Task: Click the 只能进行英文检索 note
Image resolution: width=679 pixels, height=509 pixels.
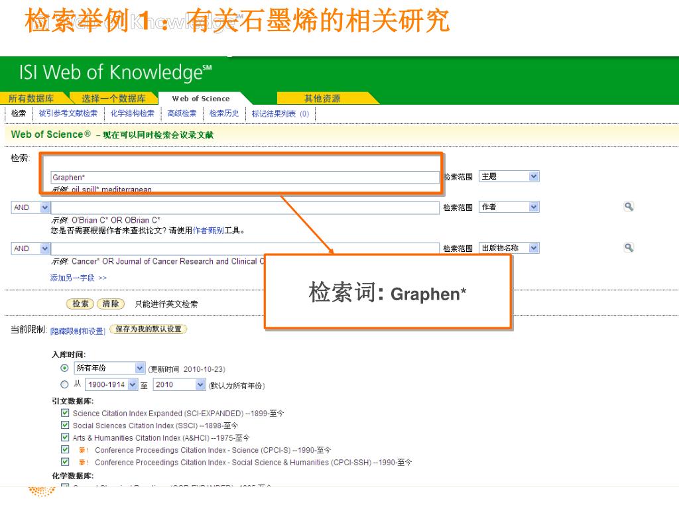Action: click(166, 304)
